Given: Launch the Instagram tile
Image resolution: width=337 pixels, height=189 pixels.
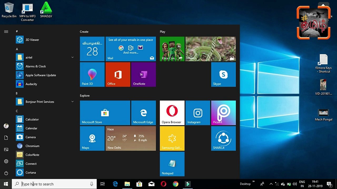Looking at the screenshot, I should click(x=198, y=113).
